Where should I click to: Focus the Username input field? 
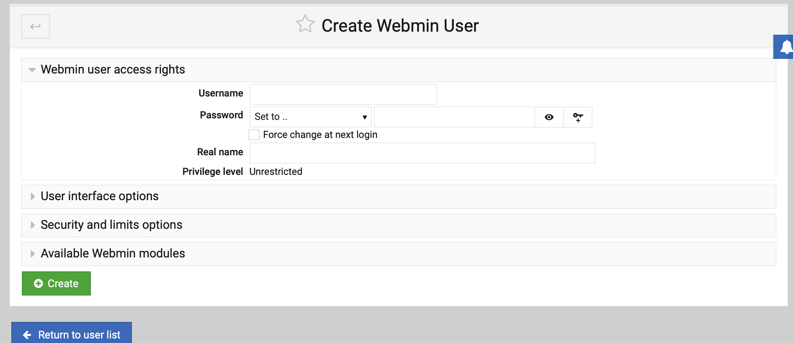343,94
